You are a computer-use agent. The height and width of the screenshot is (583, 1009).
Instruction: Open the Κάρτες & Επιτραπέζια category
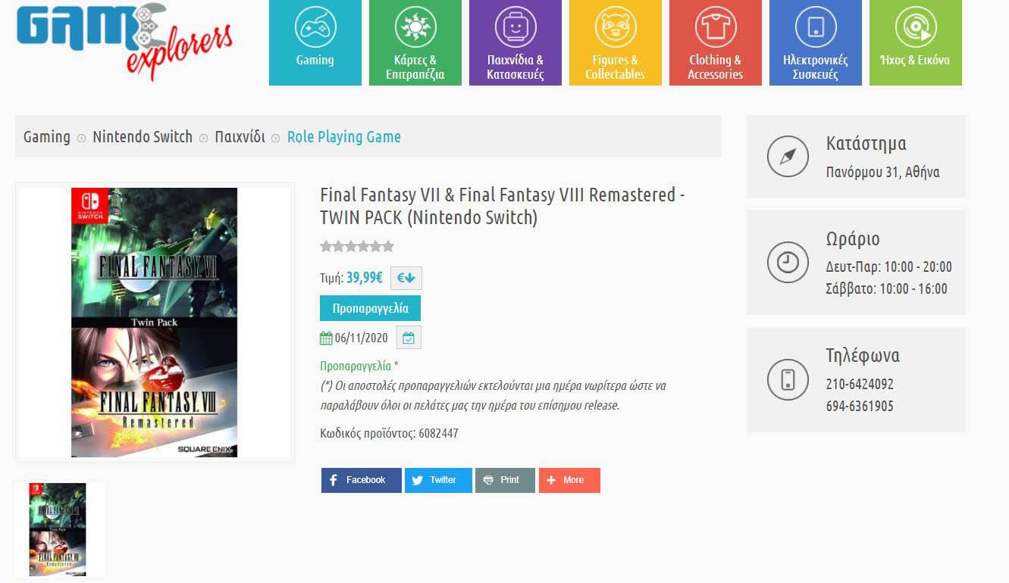[x=415, y=42]
